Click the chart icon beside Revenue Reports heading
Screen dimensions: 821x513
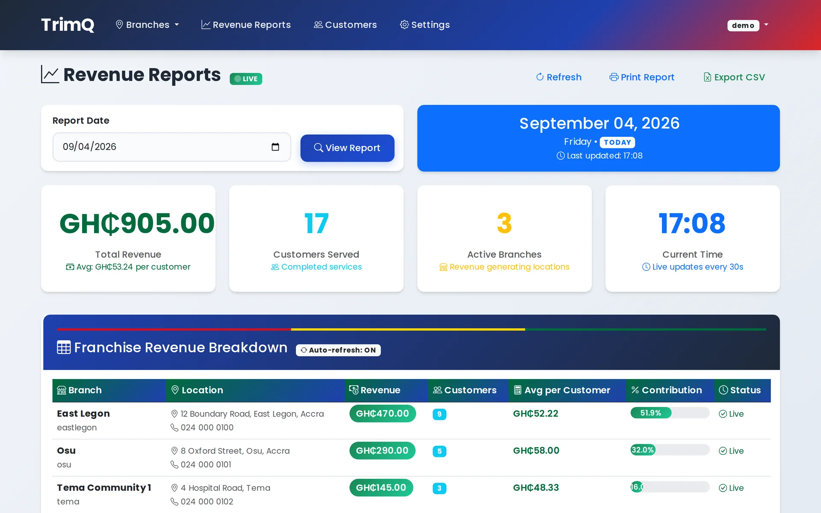[x=50, y=74]
